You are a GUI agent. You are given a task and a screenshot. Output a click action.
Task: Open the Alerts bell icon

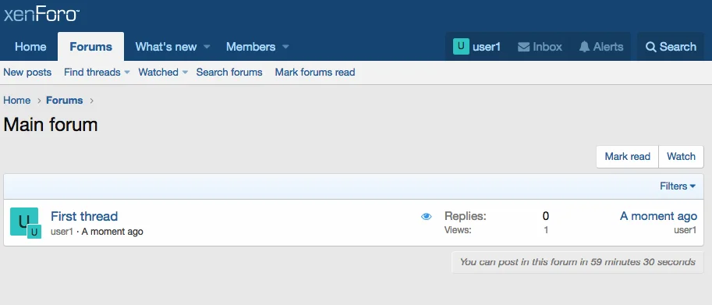coord(584,47)
